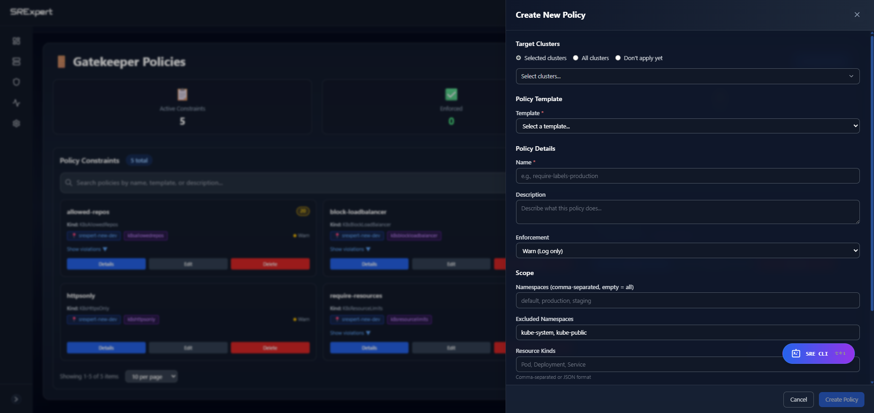
Task: Expand the sidebar with the bottom chevron
Action: click(x=16, y=399)
